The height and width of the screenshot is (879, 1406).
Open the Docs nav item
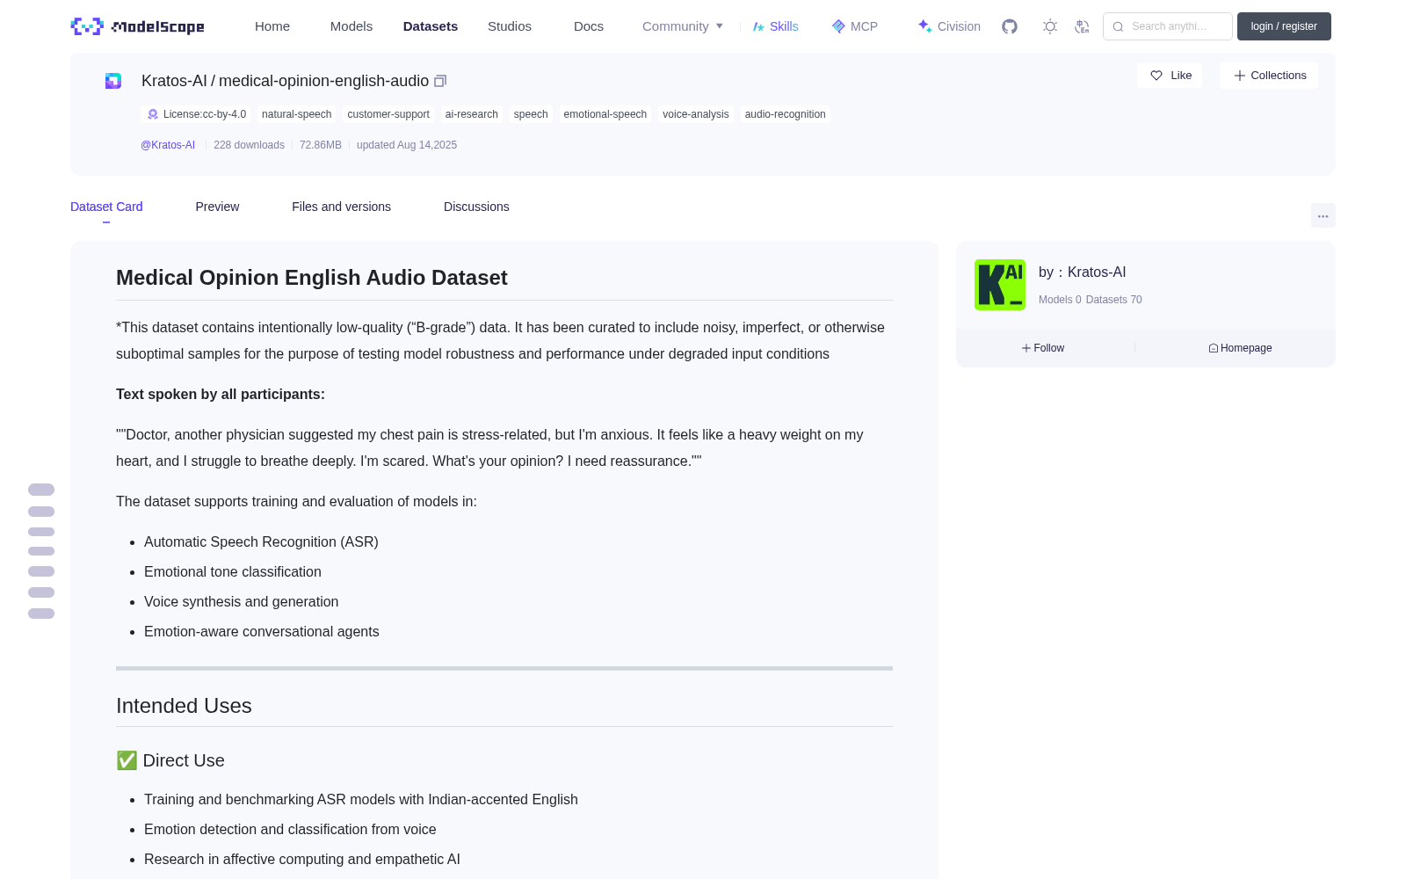click(589, 26)
